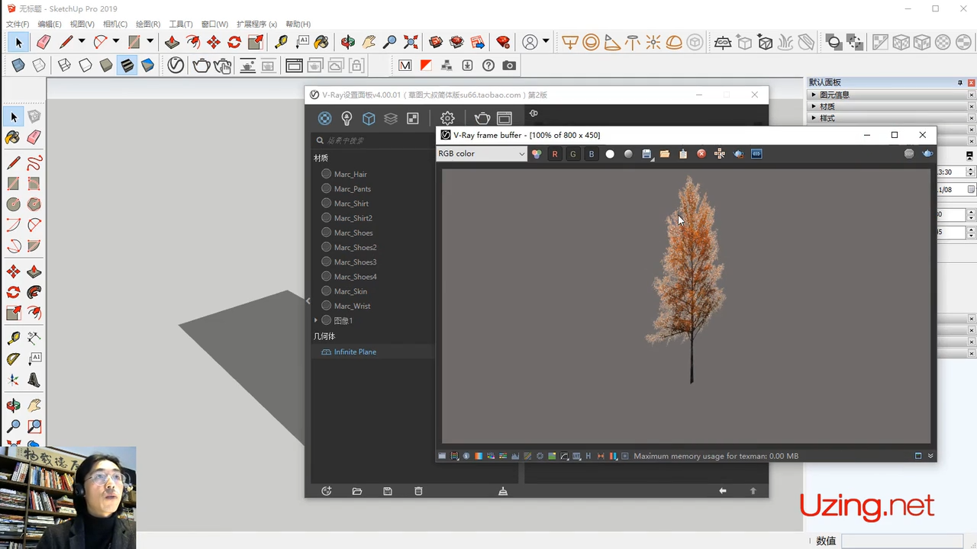Image resolution: width=977 pixels, height=549 pixels.
Task: Select the Eraser tool in top toolbar
Action: (44, 43)
